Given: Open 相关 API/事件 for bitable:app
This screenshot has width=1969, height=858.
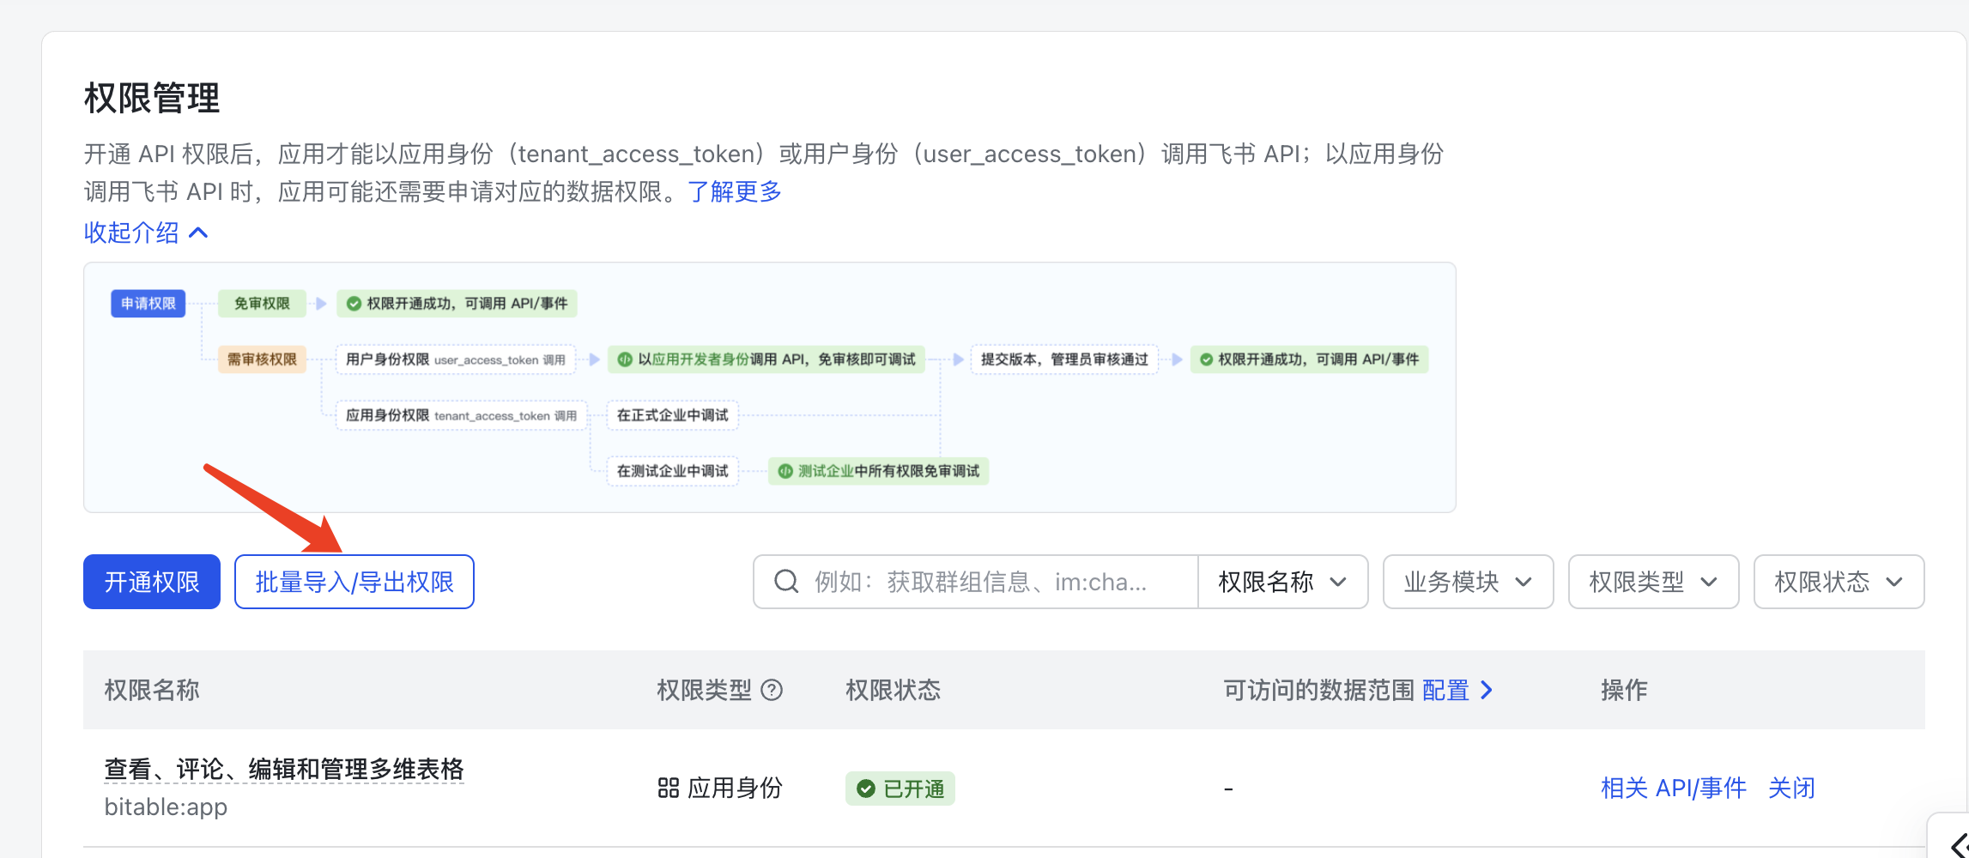Looking at the screenshot, I should point(1673,788).
